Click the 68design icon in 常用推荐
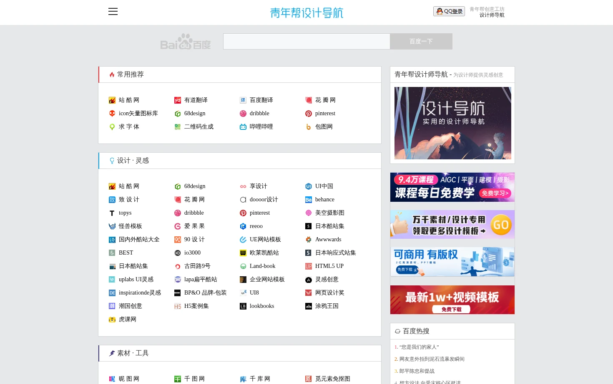The width and height of the screenshot is (613, 384). (178, 114)
